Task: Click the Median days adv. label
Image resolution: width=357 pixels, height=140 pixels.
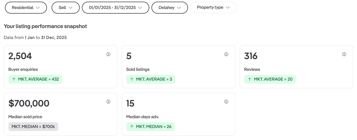Action: click(x=142, y=117)
